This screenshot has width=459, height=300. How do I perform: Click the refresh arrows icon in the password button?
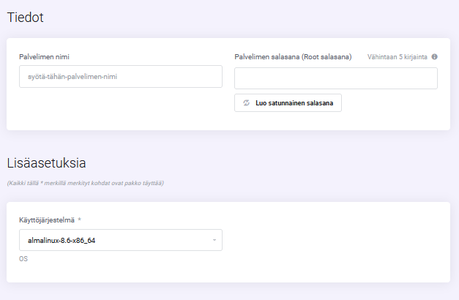(x=246, y=103)
